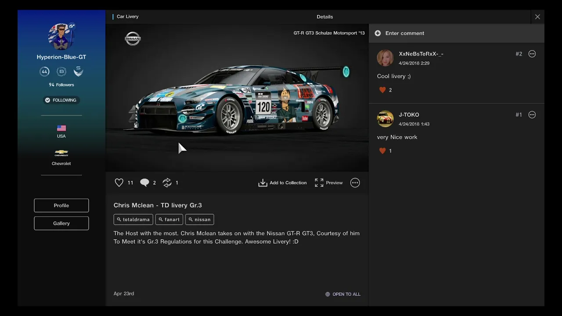The width and height of the screenshot is (562, 316).
Task: Reshare livery using the repost icon
Action: point(167,183)
